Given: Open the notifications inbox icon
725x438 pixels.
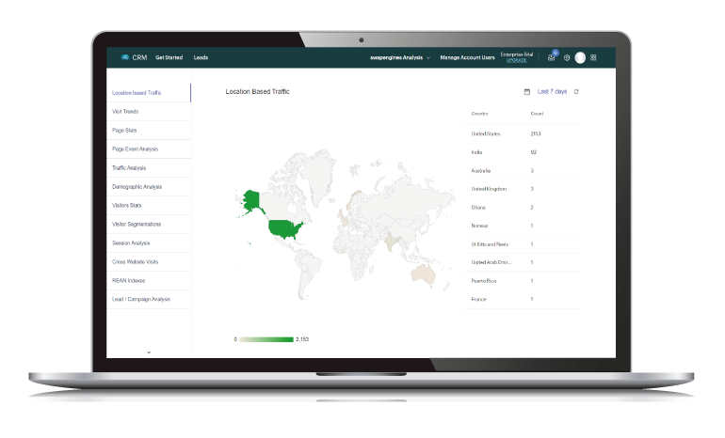Looking at the screenshot, I should (x=551, y=57).
